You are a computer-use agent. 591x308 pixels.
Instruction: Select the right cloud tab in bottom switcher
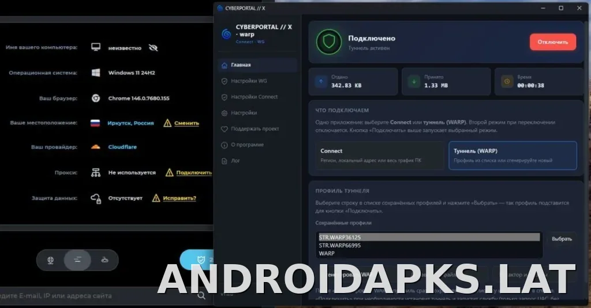(105, 260)
